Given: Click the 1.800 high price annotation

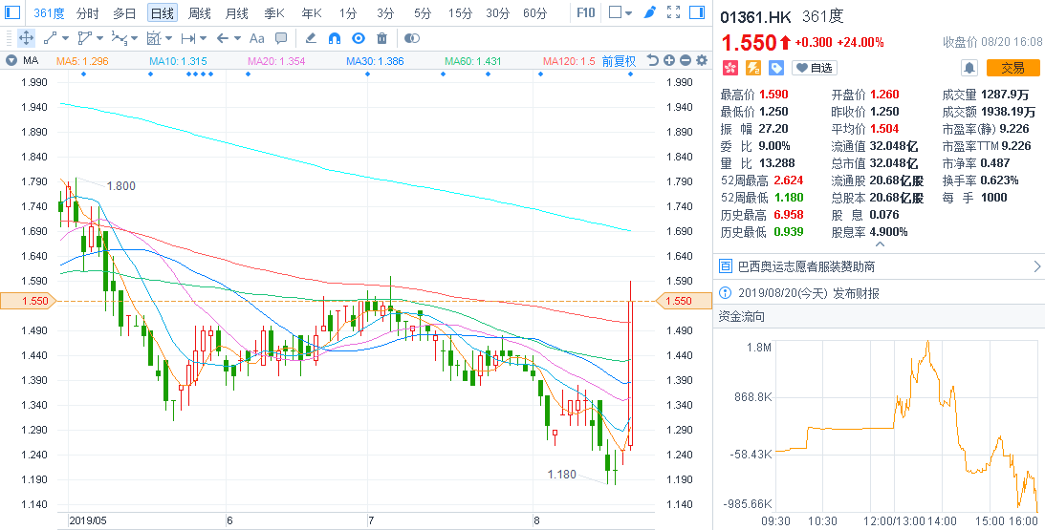Looking at the screenshot, I should [120, 186].
